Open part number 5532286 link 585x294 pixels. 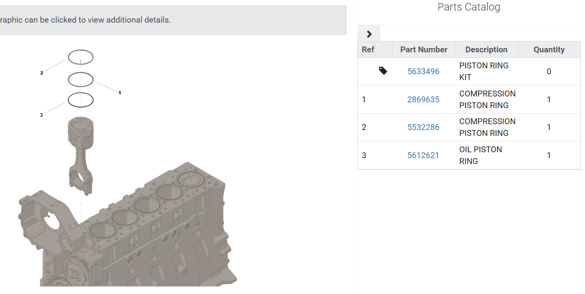(423, 127)
